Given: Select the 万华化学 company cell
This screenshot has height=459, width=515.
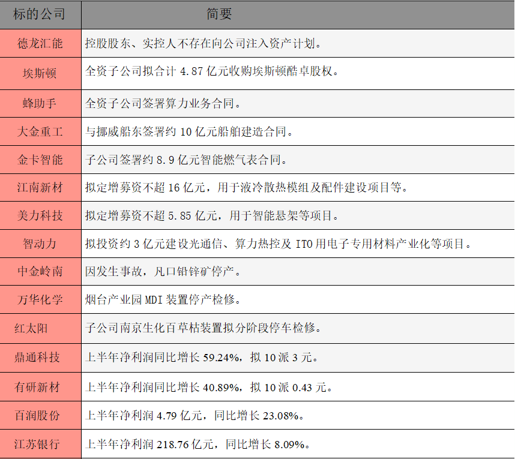Looking at the screenshot, I should tap(40, 299).
